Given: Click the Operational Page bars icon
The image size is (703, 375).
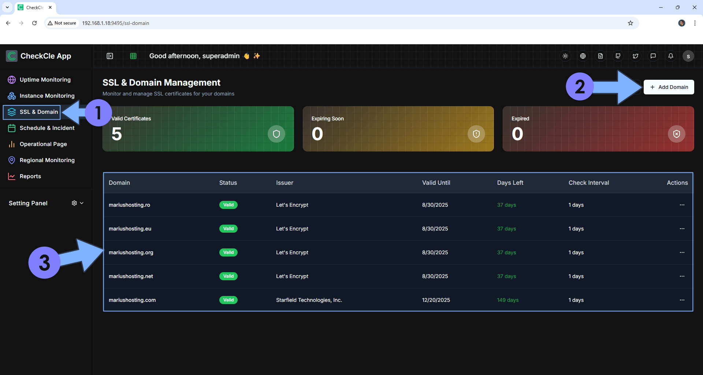Looking at the screenshot, I should [12, 144].
